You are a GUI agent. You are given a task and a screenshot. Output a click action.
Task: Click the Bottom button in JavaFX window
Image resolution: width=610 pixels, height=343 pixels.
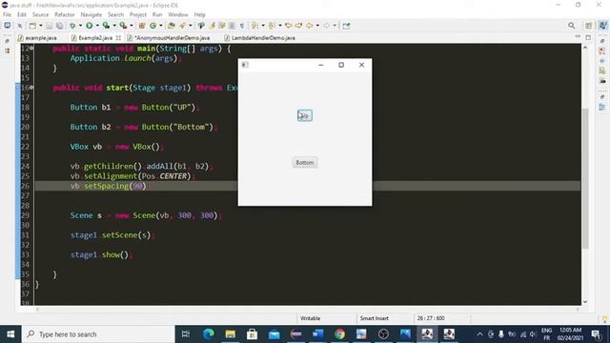(305, 162)
